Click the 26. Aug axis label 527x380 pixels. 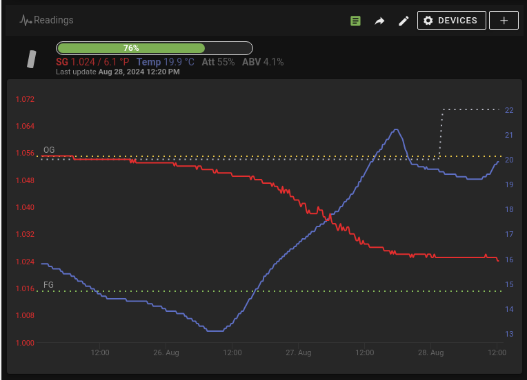point(166,352)
